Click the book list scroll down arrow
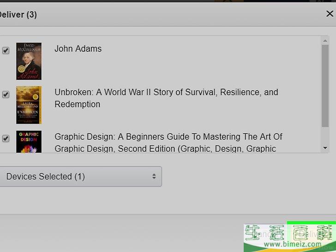The width and height of the screenshot is (336, 252). point(325,148)
